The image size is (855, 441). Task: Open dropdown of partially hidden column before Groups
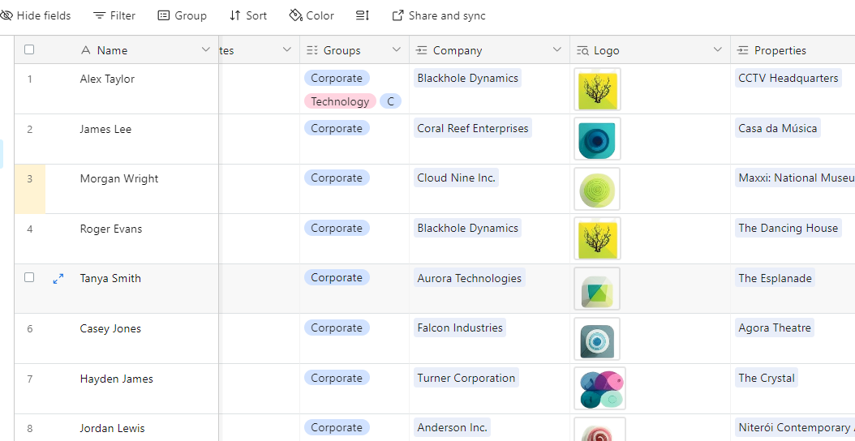(287, 49)
